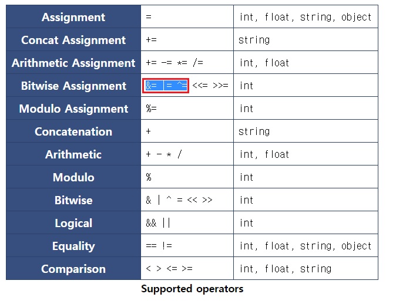
Task: Click the highlighted &= |= ^= operators
Action: click(x=166, y=86)
